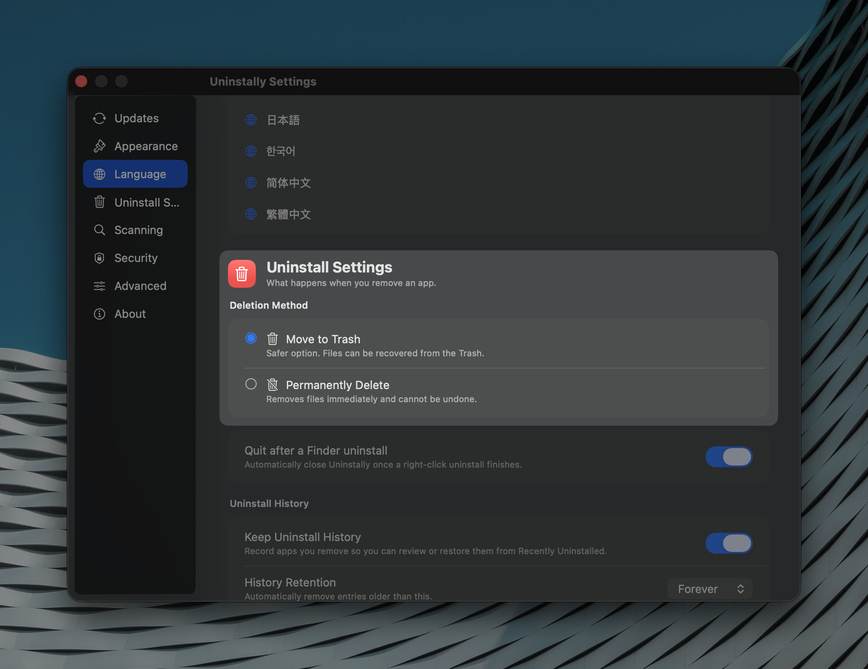Click the Updates refresh arrows icon
This screenshot has width=868, height=669.
tap(100, 118)
